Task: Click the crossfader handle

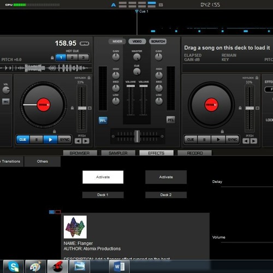Action: click(137, 136)
